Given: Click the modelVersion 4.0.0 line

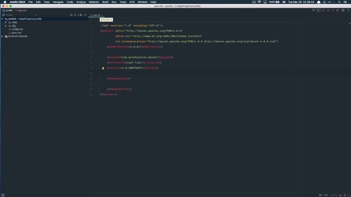Looking at the screenshot, I should (135, 47).
